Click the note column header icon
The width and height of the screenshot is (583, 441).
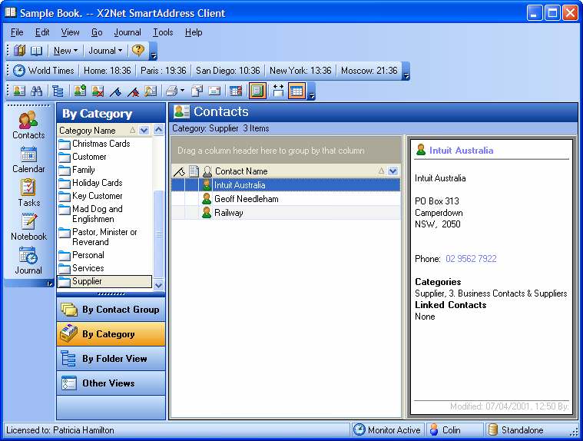(194, 171)
